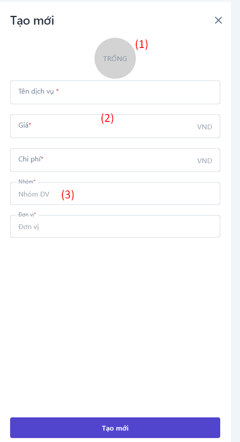The image size is (240, 442).
Task: Click the small Đơn vị* floating label
Action: click(x=27, y=215)
